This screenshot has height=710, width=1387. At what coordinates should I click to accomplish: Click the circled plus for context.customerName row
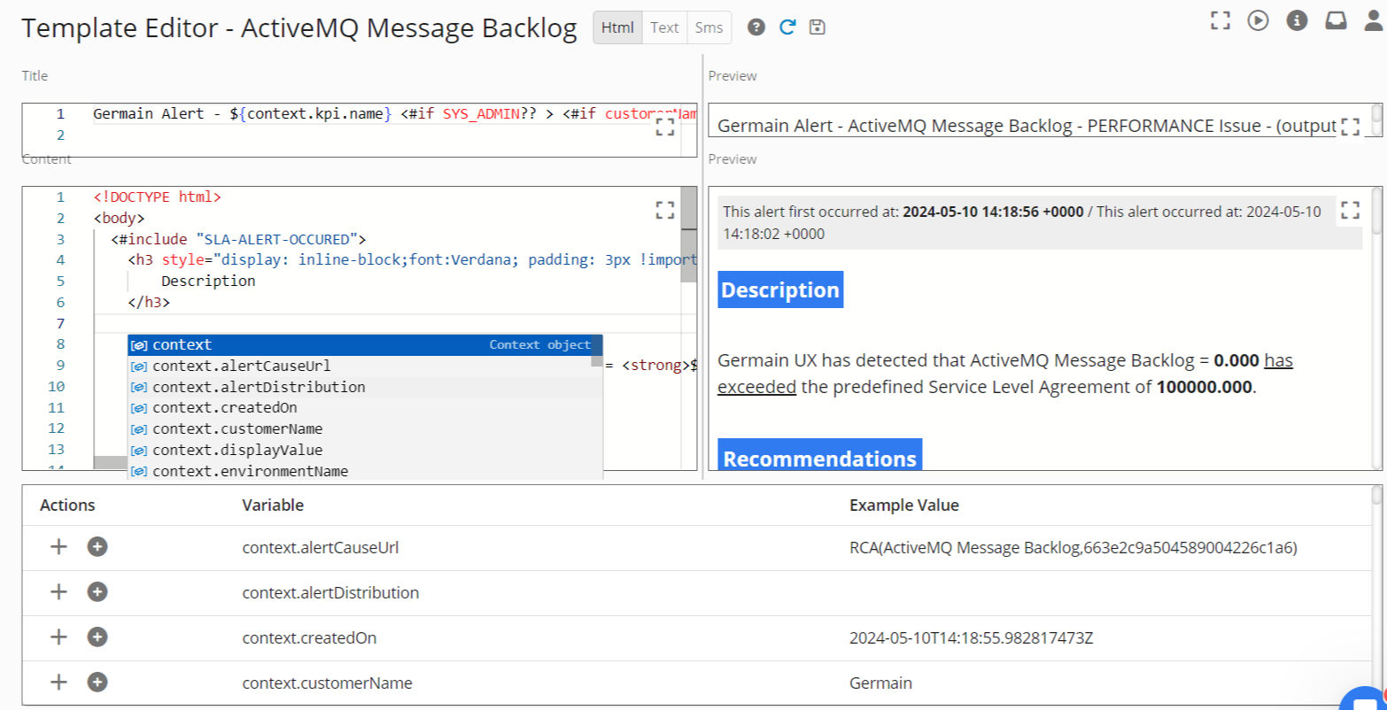(97, 683)
